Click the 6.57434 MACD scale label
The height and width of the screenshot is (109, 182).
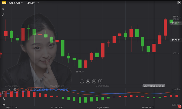click(x=176, y=89)
